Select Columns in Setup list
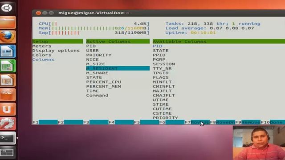This screenshot has height=160, width=285. click(x=44, y=60)
